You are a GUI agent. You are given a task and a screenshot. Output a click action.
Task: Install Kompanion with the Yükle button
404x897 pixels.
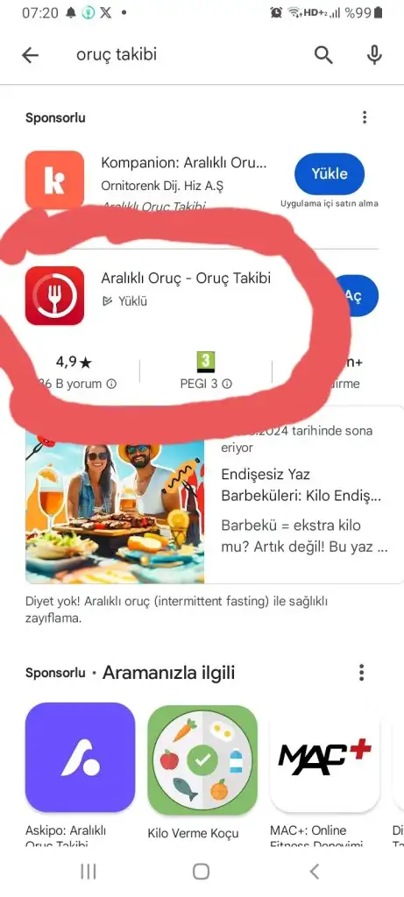(x=330, y=173)
